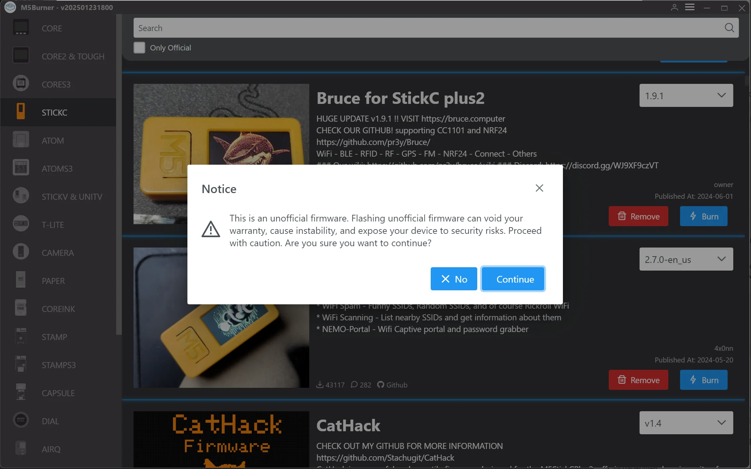Screen dimensions: 751x469
Task: Open the hamburger menu icon in the title bar
Action: tap(690, 7)
